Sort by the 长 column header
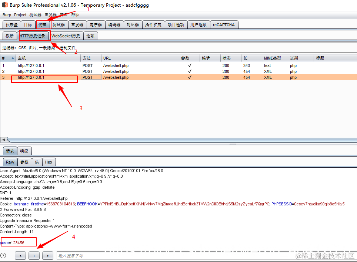Image resolution: width=357 pixels, height=262 pixels. [x=251, y=58]
